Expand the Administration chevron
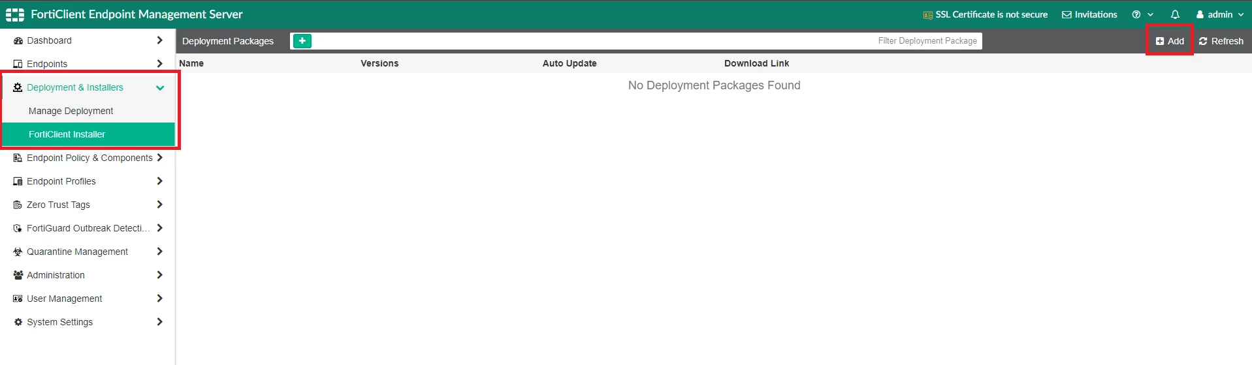The width and height of the screenshot is (1252, 365). tap(159, 275)
